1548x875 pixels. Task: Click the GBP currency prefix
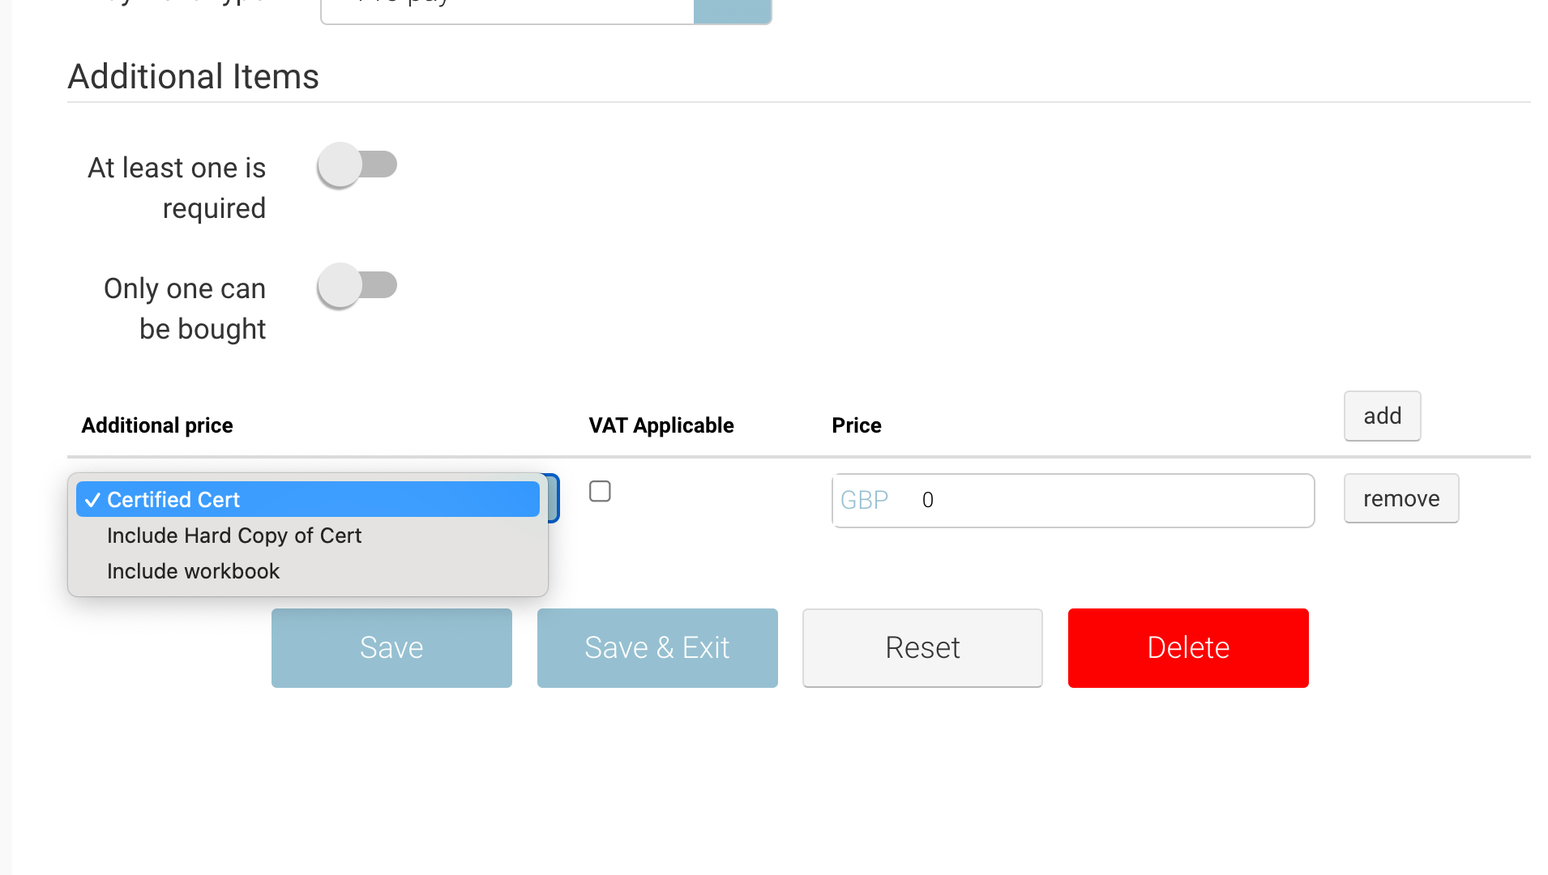(x=864, y=501)
